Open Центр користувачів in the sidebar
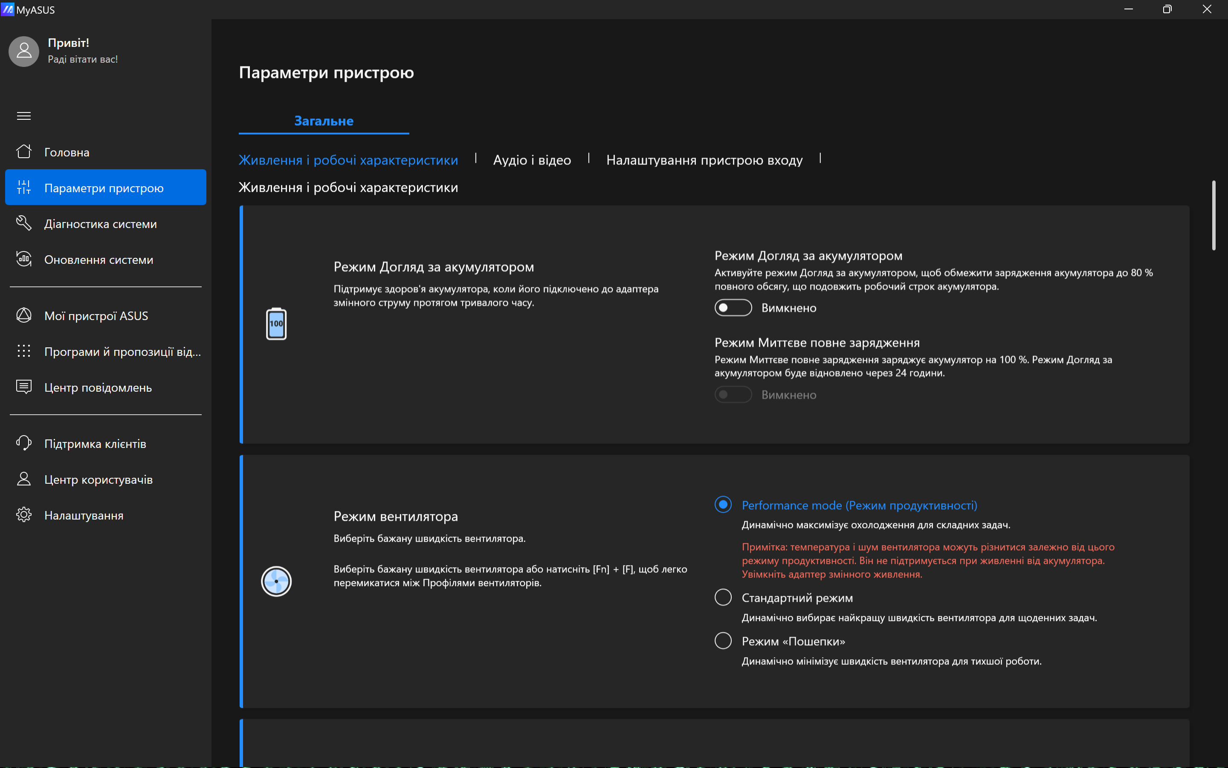This screenshot has width=1228, height=768. [98, 479]
